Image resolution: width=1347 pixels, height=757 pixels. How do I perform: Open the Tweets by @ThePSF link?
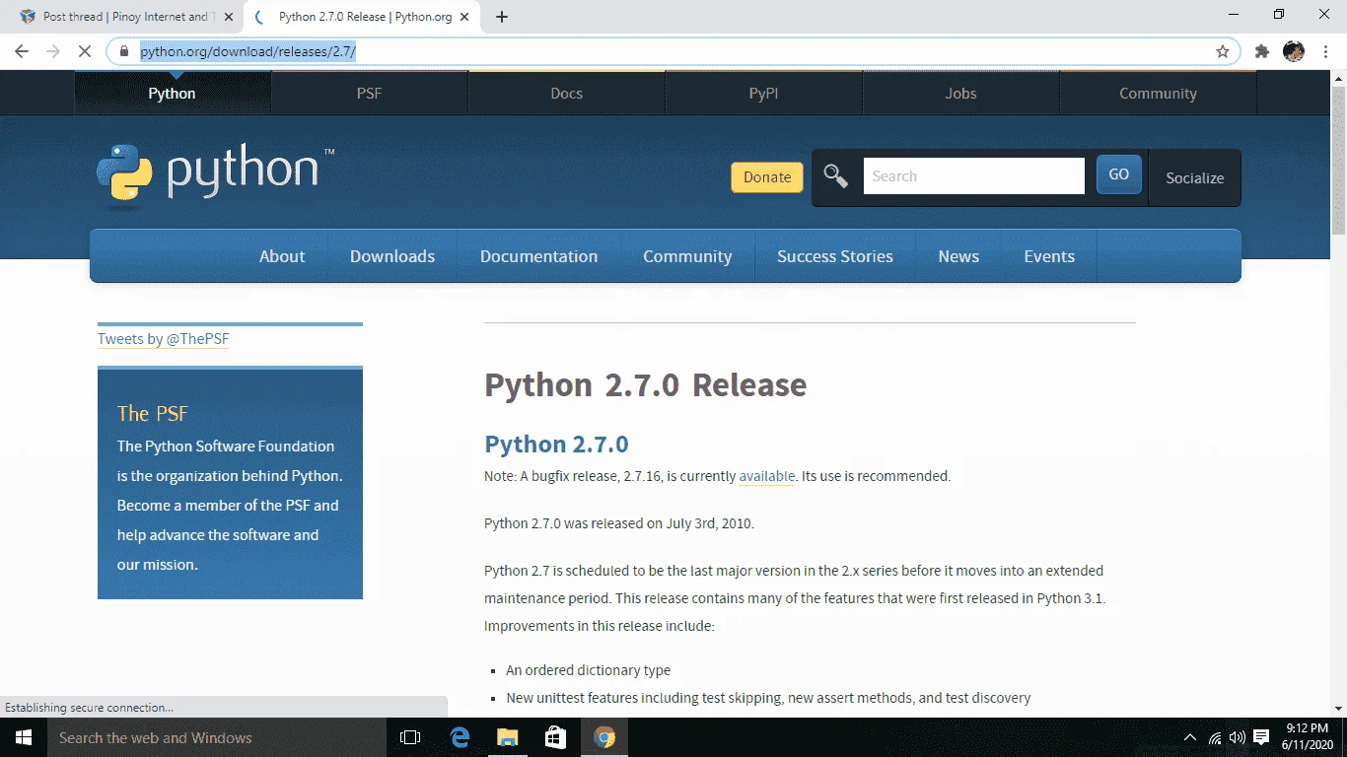pyautogui.click(x=163, y=339)
